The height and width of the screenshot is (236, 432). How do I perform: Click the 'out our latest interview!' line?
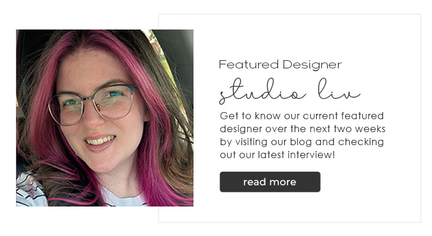tap(278, 155)
